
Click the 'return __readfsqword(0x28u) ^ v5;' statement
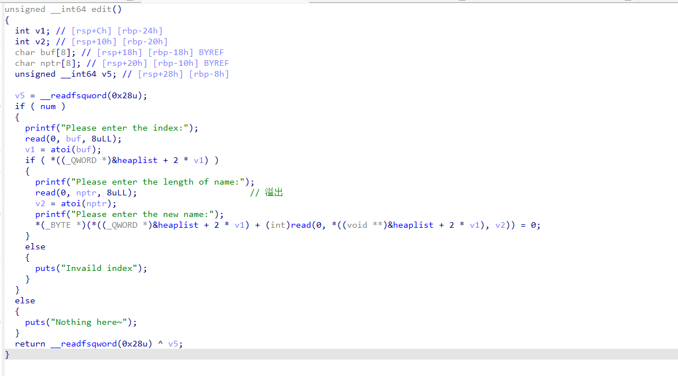point(99,344)
